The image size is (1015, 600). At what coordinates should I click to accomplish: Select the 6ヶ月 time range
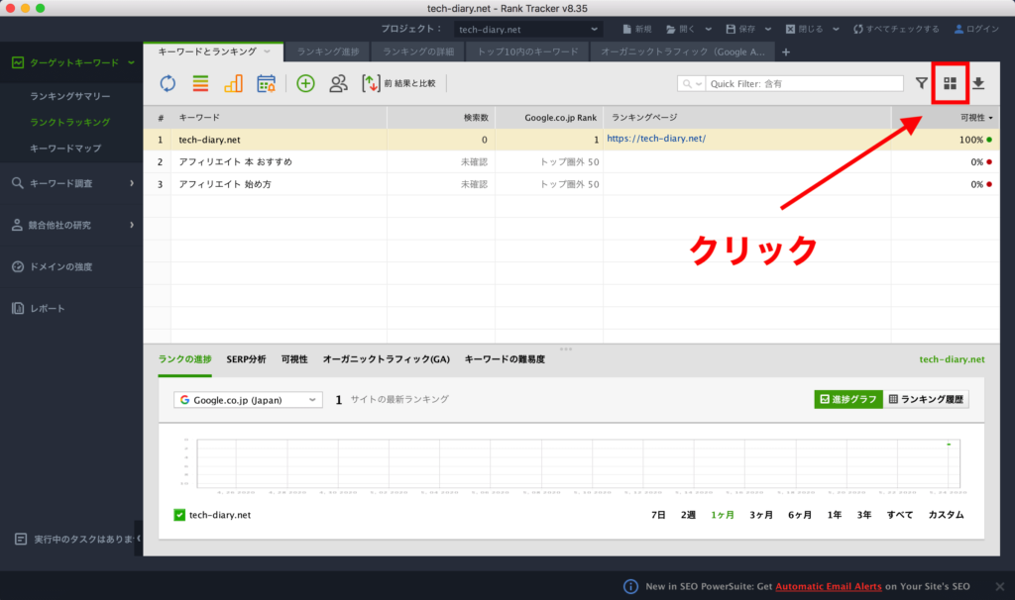click(x=800, y=515)
